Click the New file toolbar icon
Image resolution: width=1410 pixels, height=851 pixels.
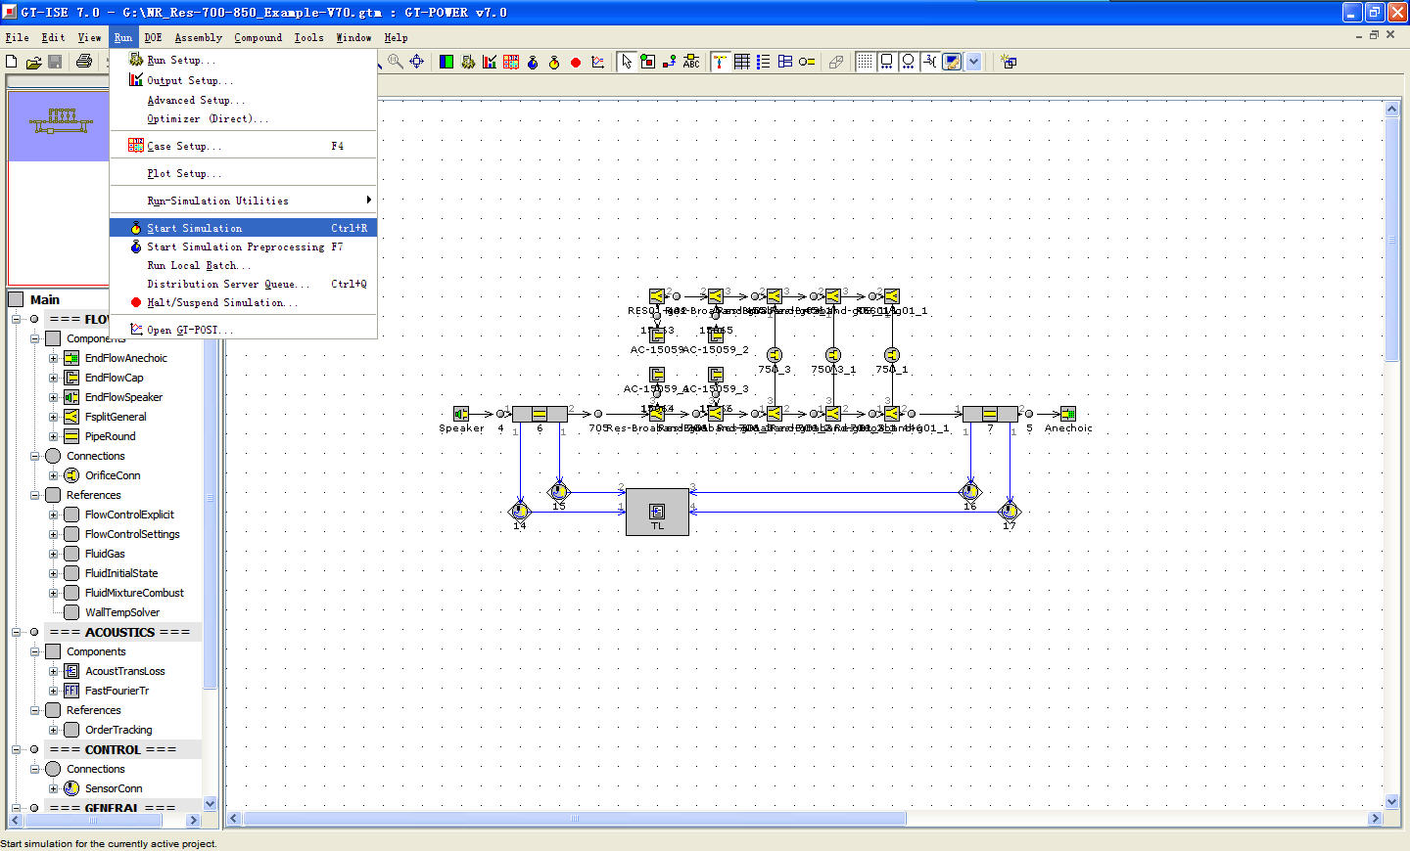[x=12, y=62]
